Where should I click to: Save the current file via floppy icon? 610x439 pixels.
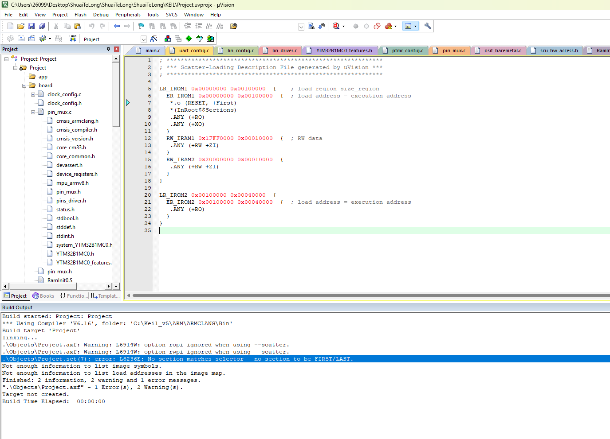click(x=31, y=26)
